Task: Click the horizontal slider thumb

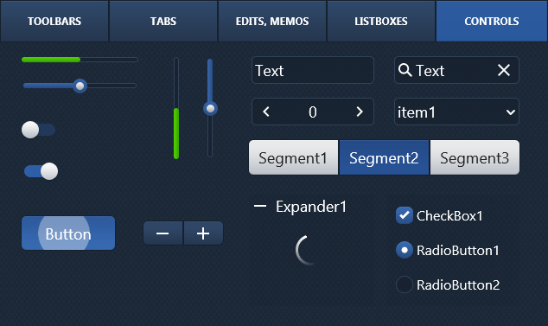Action: (x=80, y=86)
